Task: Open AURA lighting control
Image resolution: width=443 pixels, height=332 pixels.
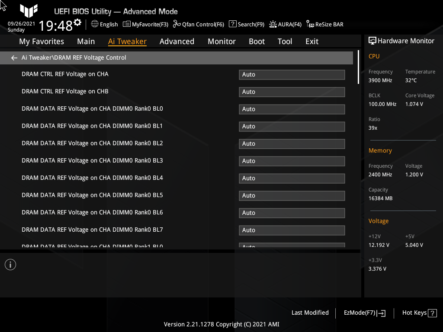Action: pyautogui.click(x=286, y=24)
